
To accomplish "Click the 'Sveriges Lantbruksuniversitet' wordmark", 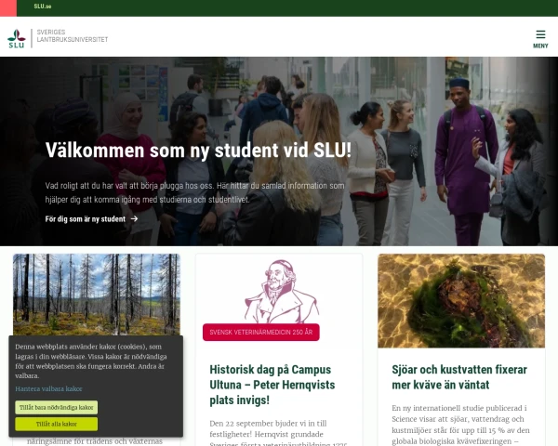I will tap(73, 36).
